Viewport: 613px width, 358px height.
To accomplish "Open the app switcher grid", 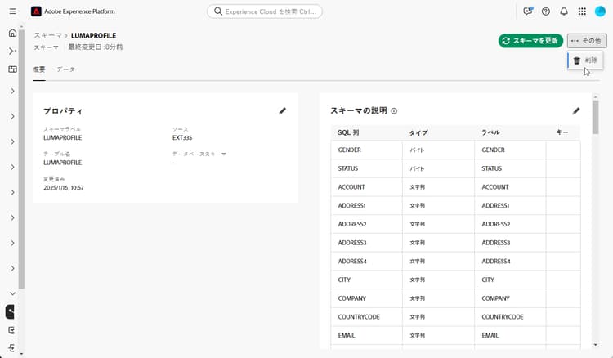I will coord(582,11).
